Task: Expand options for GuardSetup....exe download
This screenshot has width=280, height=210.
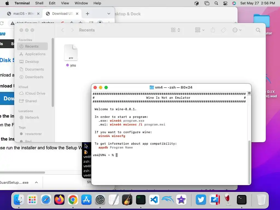Action: click(36, 182)
